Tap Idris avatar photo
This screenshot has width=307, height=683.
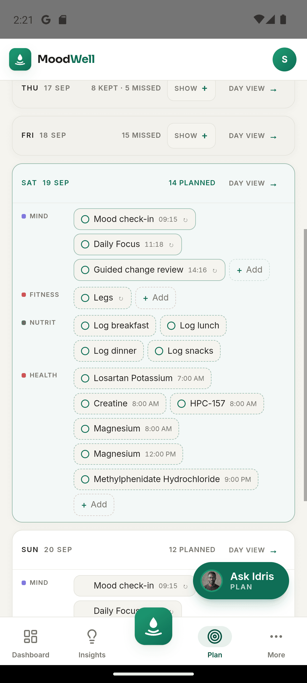211,581
